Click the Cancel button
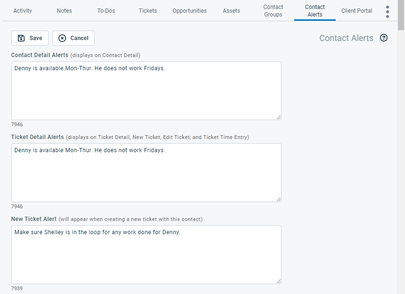Image resolution: width=405 pixels, height=294 pixels. coord(74,38)
